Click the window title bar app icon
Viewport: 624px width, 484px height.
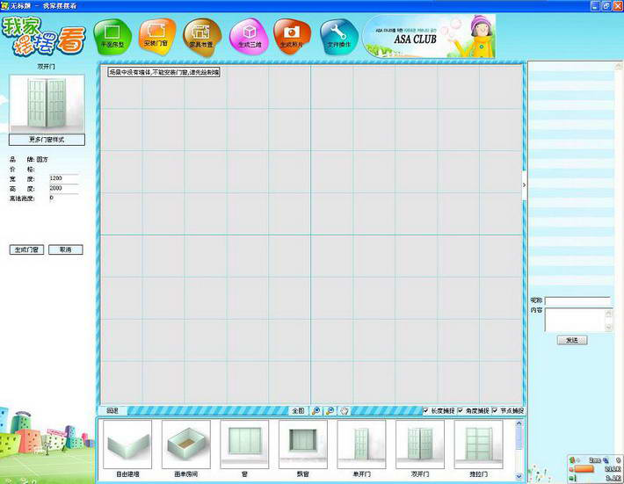click(x=4, y=6)
